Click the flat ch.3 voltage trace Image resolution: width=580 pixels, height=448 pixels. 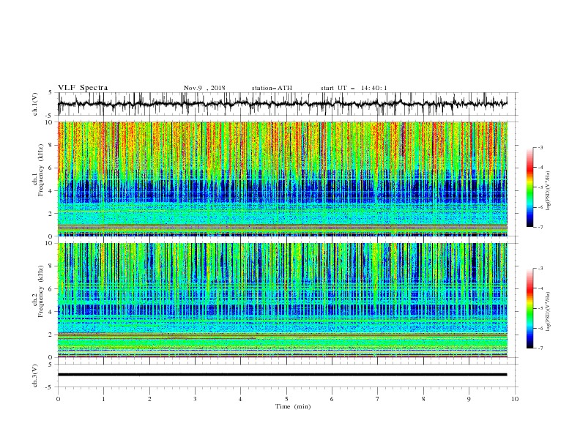[x=282, y=375]
